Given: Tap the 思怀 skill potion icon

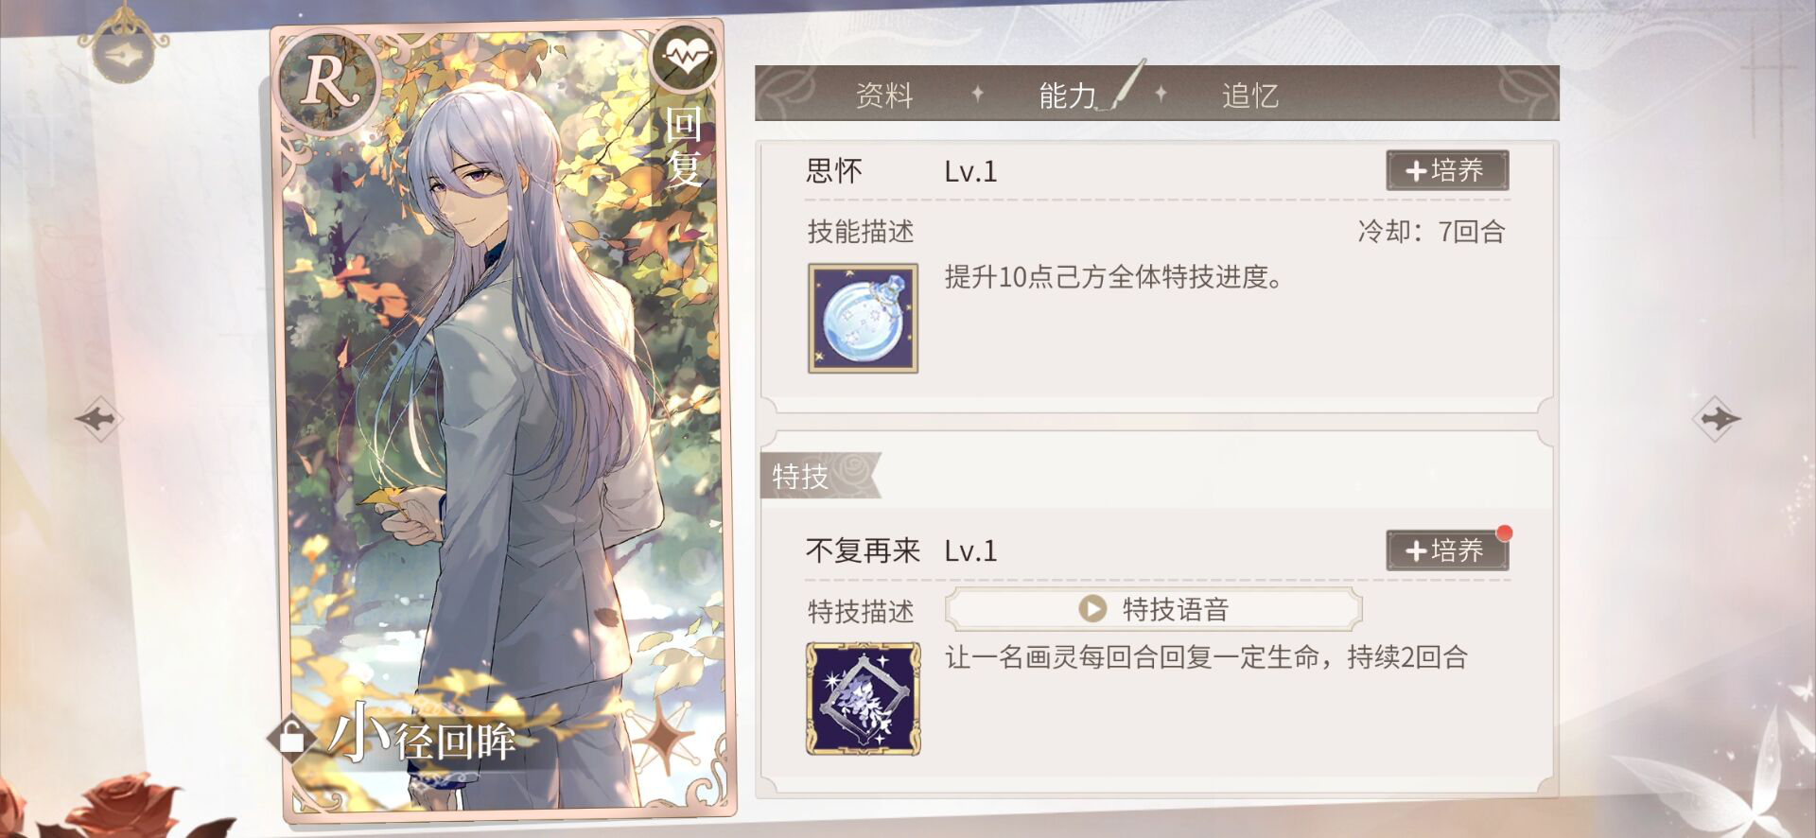Looking at the screenshot, I should (x=863, y=318).
